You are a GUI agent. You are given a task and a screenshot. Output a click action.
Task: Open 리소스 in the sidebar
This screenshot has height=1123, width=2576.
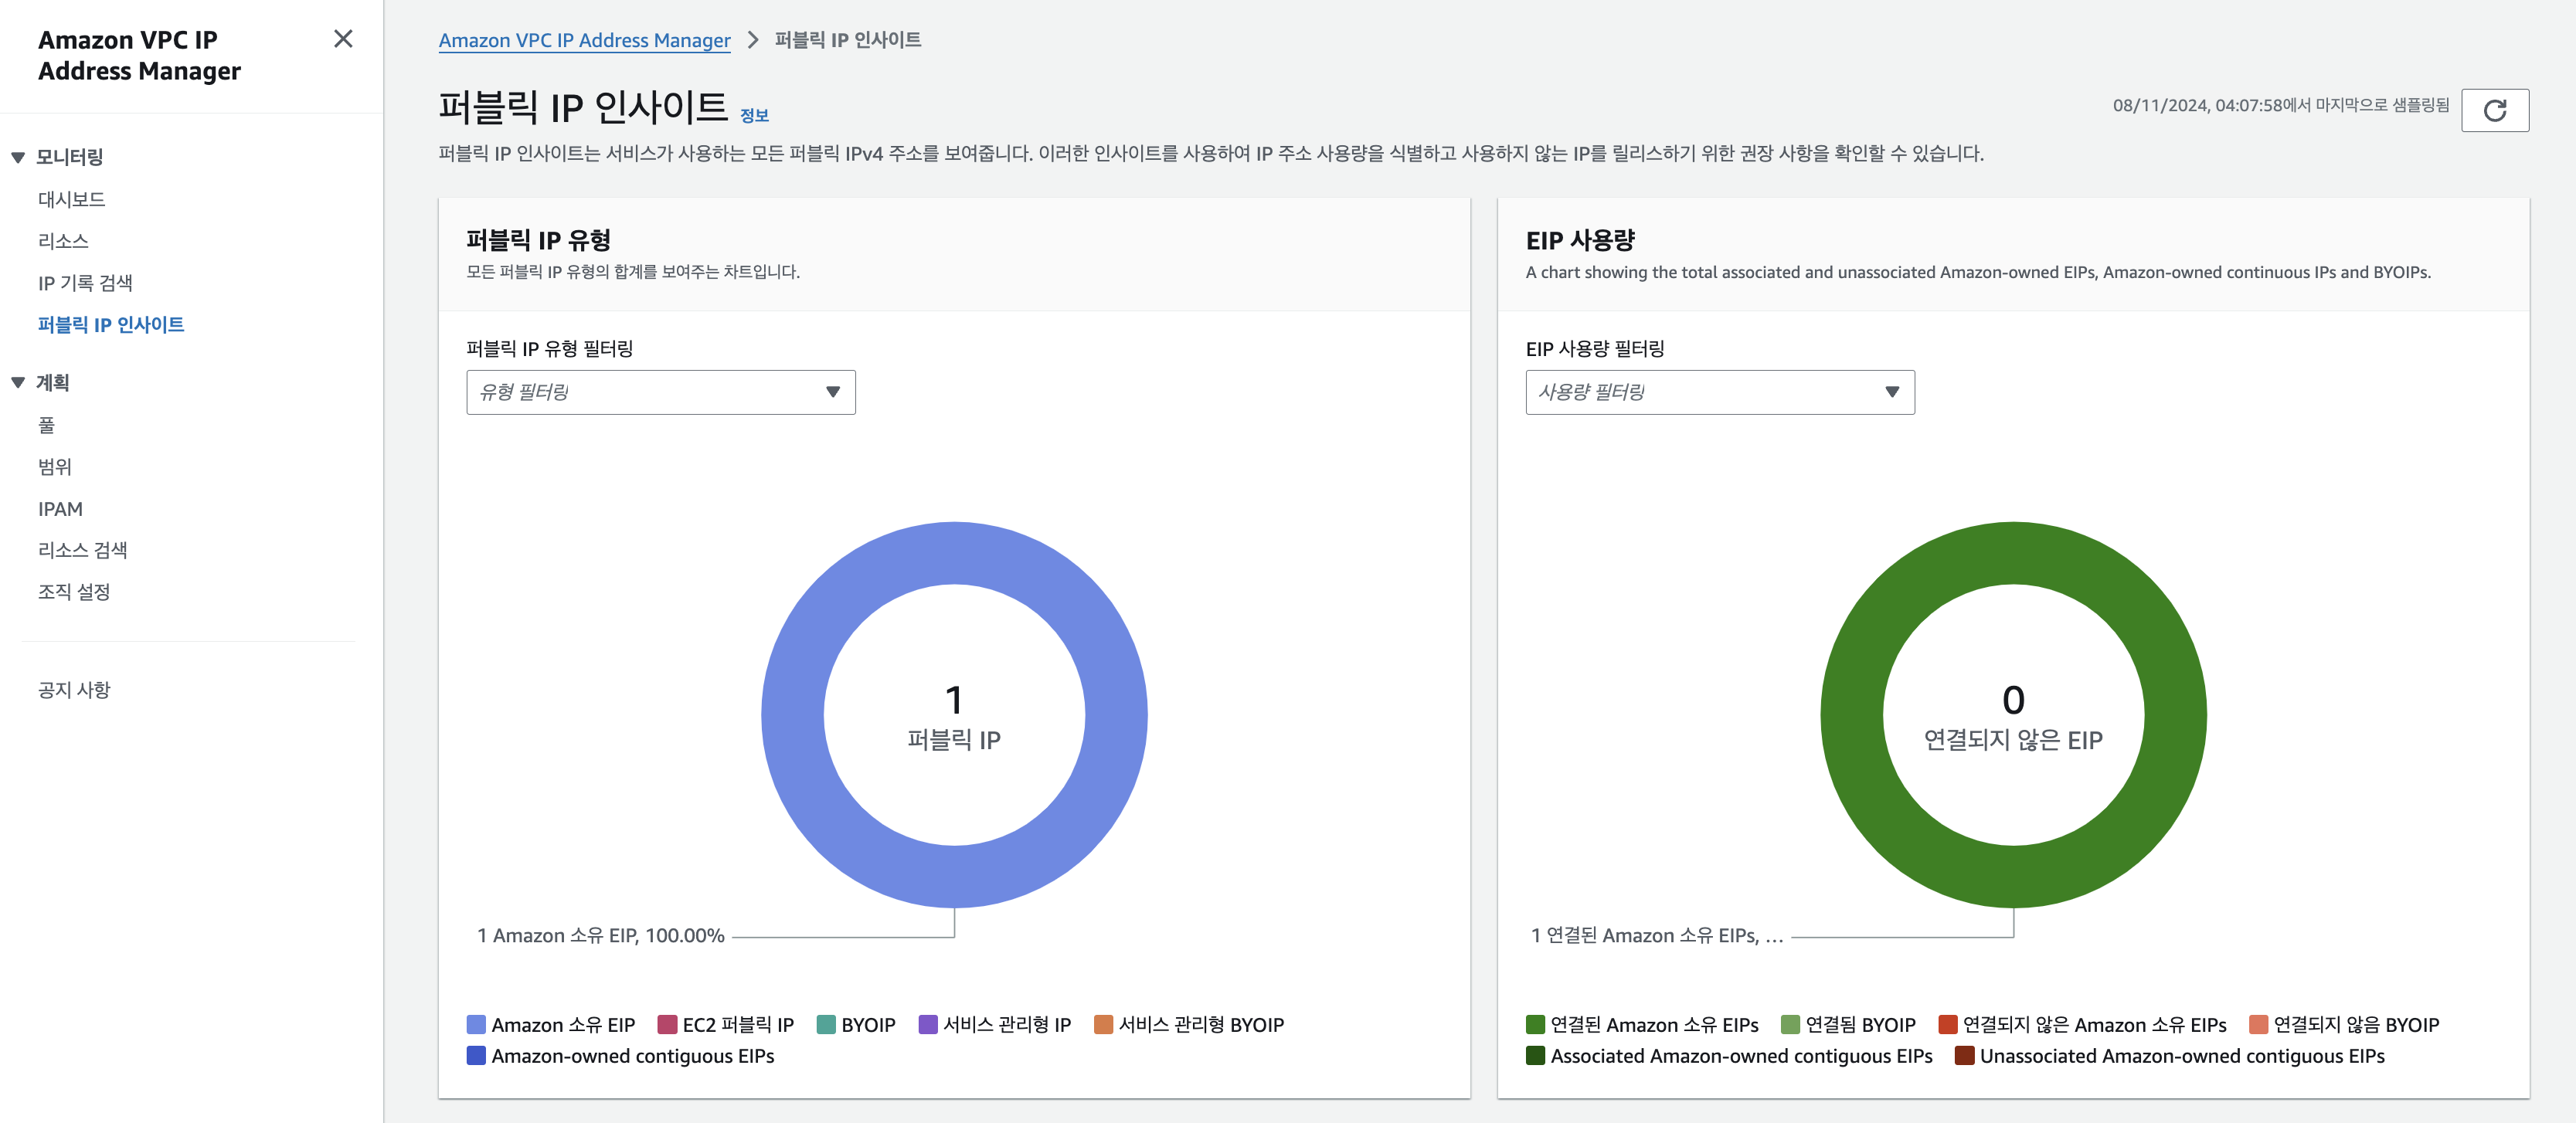[63, 241]
